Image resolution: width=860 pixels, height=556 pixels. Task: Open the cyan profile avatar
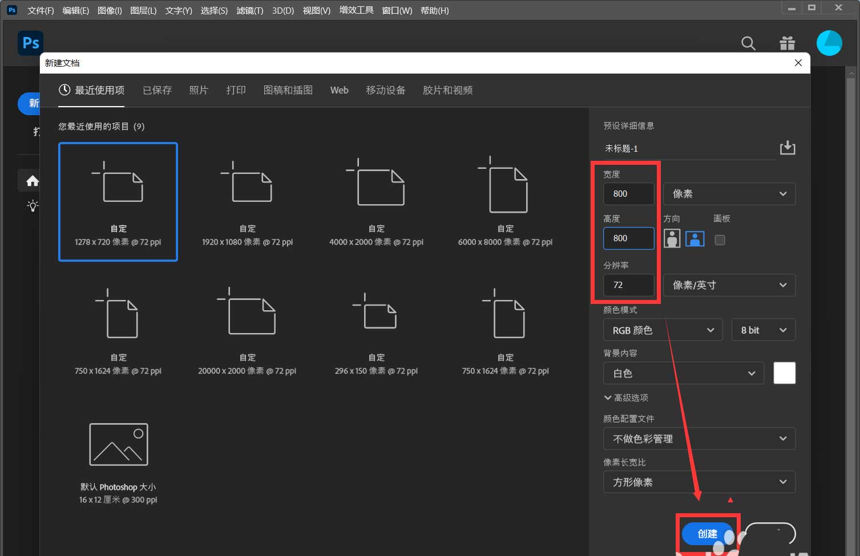click(x=829, y=43)
